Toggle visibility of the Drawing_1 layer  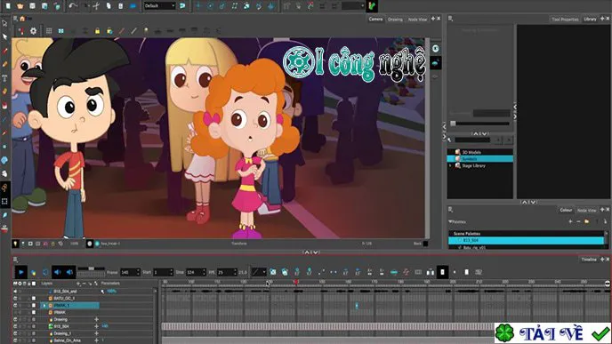(15, 333)
